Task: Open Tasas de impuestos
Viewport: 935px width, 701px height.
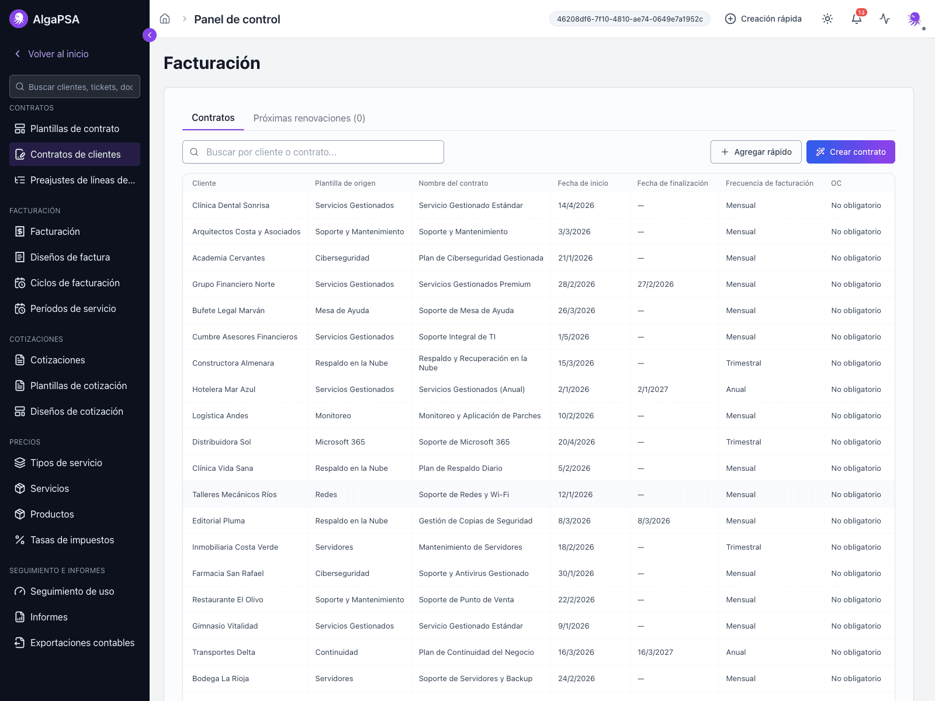Action: click(x=75, y=540)
